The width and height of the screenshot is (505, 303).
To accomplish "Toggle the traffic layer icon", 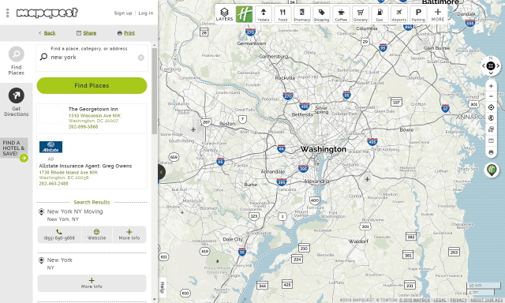I will [491, 129].
